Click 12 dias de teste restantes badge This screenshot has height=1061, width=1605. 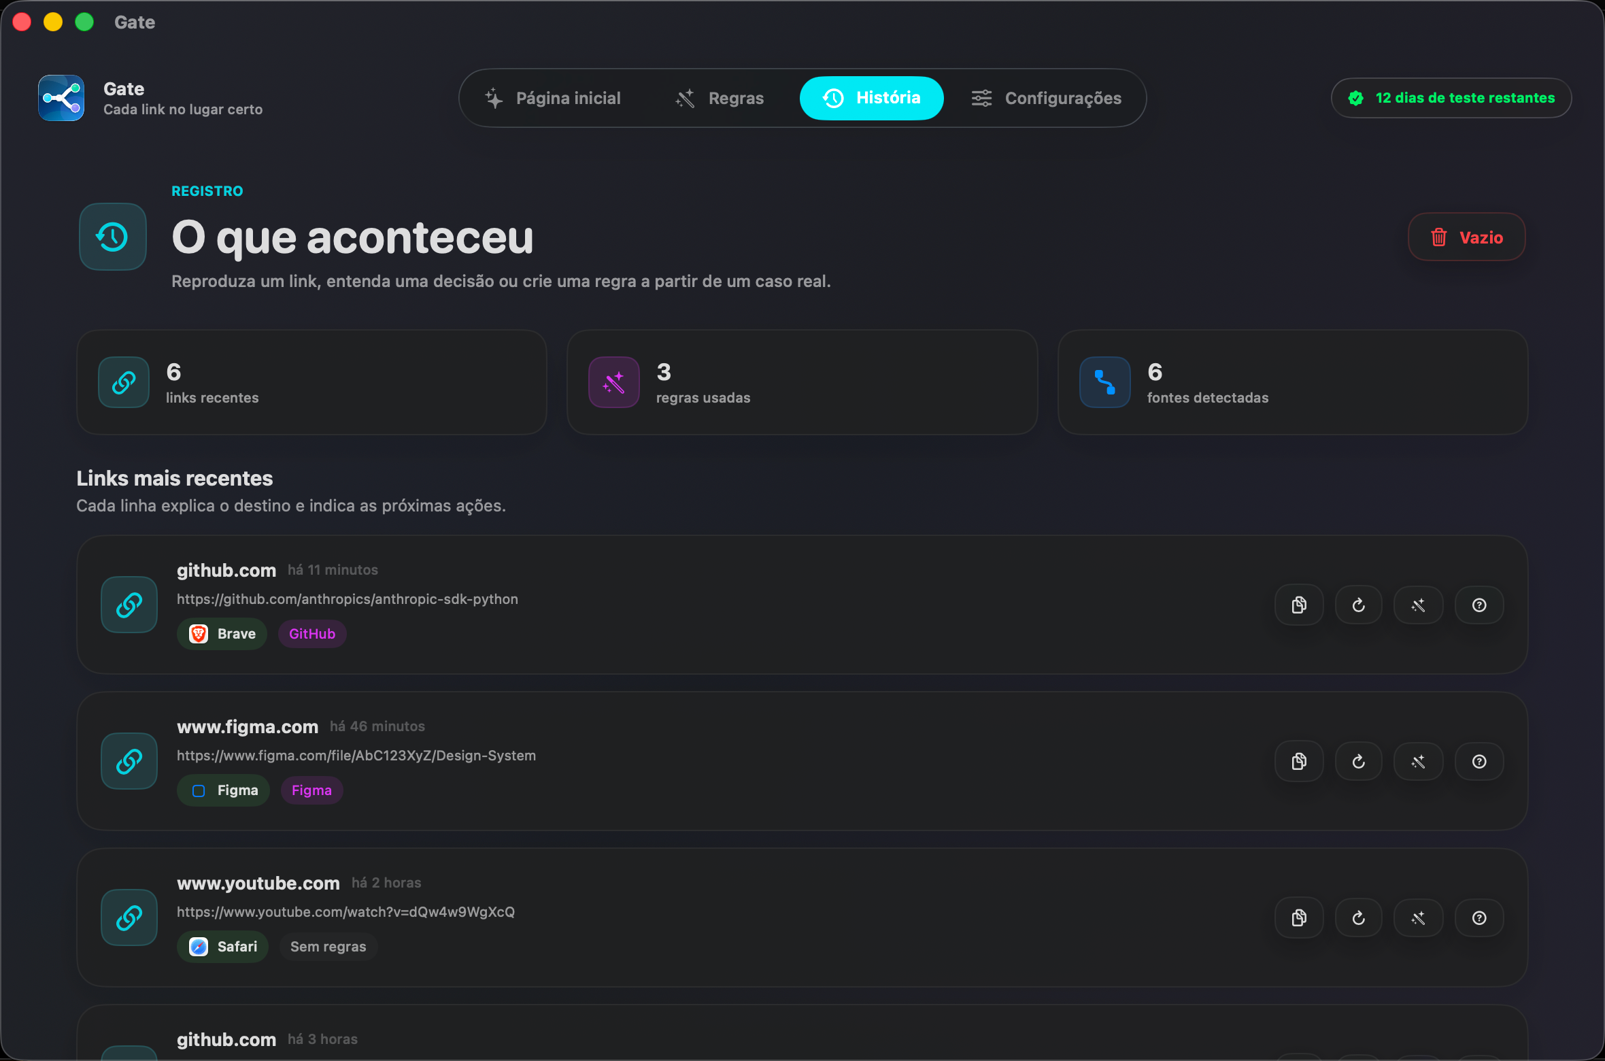[1451, 98]
